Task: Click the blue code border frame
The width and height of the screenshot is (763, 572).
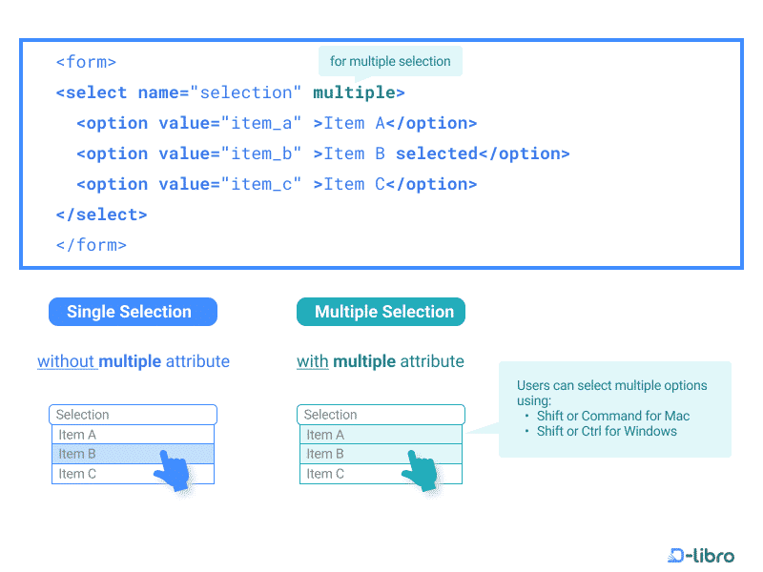Action: click(x=381, y=40)
